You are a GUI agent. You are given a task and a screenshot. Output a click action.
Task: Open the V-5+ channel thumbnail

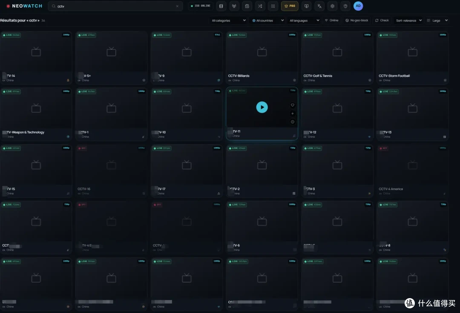coord(111,51)
